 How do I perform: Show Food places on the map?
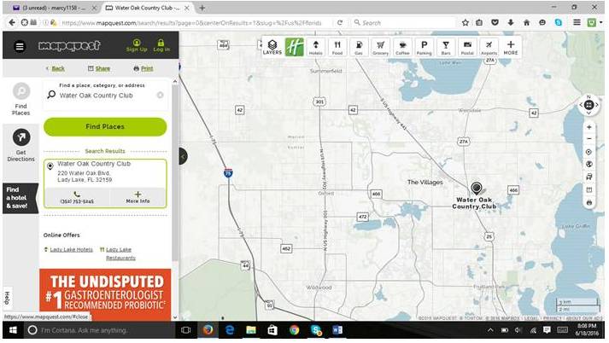click(x=337, y=47)
